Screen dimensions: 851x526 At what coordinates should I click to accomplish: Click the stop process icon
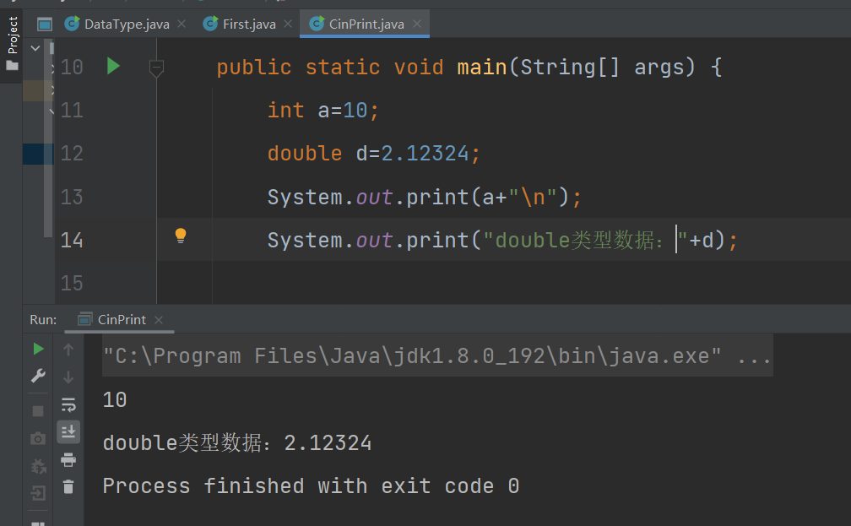coord(36,411)
